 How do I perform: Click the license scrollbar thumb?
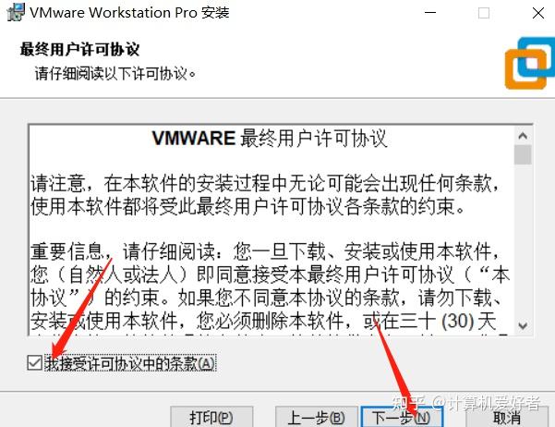523,155
